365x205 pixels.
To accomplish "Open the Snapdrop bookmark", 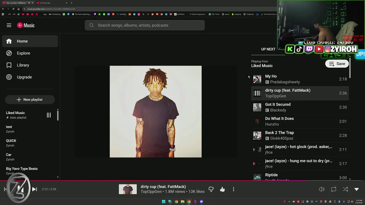I will tap(249, 14).
